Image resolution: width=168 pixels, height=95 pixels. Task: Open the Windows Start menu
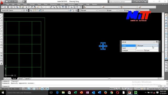3,93
